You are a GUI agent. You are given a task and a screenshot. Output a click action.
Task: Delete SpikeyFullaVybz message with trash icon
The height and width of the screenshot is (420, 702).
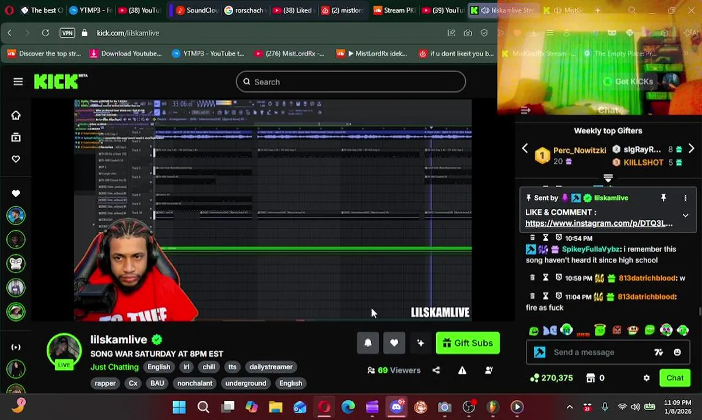tap(532, 238)
